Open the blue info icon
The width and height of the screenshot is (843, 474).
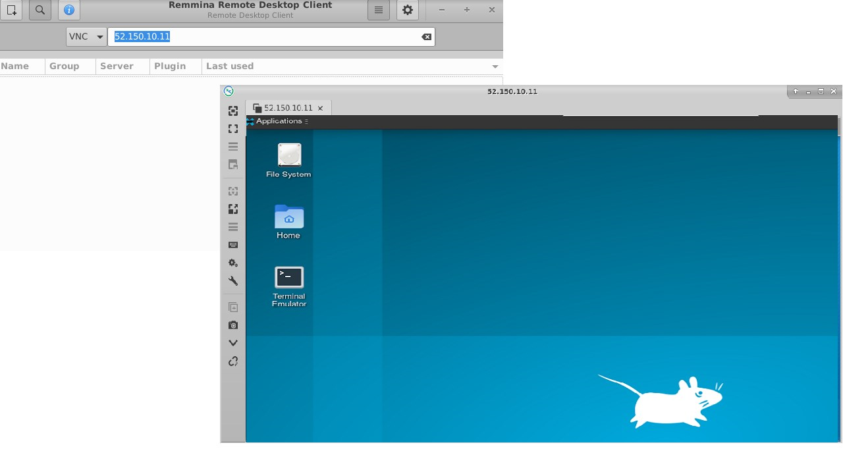coord(68,10)
